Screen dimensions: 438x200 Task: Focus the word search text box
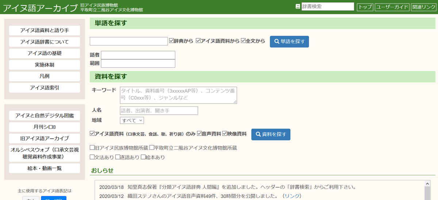(x=129, y=41)
